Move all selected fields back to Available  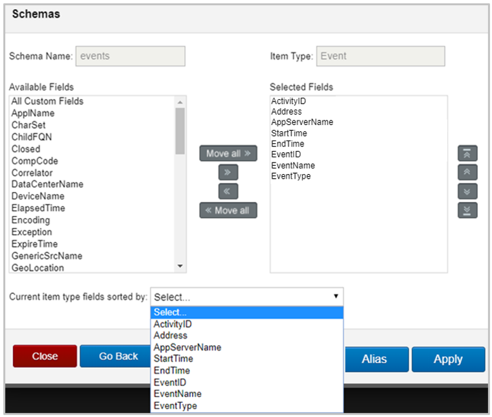pyautogui.click(x=228, y=210)
